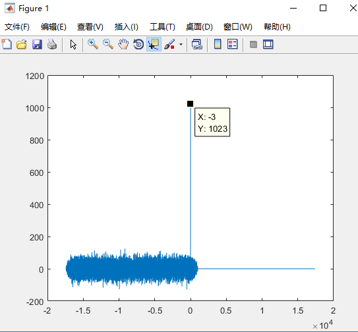Print the figure using the printer icon
358x332 pixels.
tap(52, 44)
